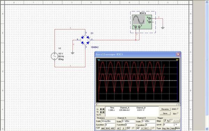The height and width of the screenshot is (131, 209).
Task: Set trigger type to Sing.
Action: [x=164, y=128]
